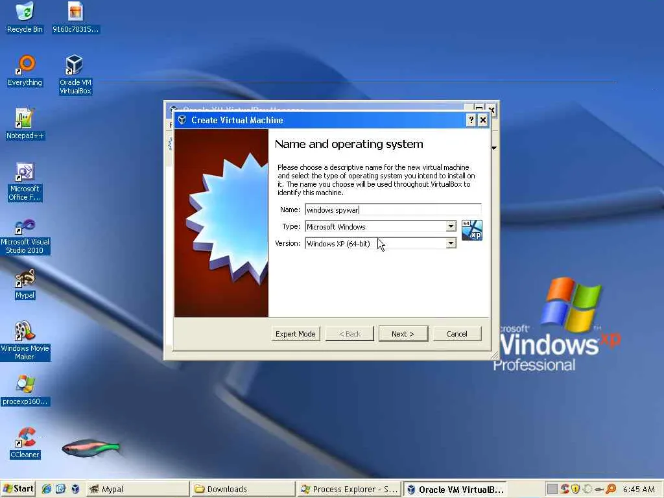Select the Notepad++ desktop shortcut
664x498 pixels.
[25, 124]
